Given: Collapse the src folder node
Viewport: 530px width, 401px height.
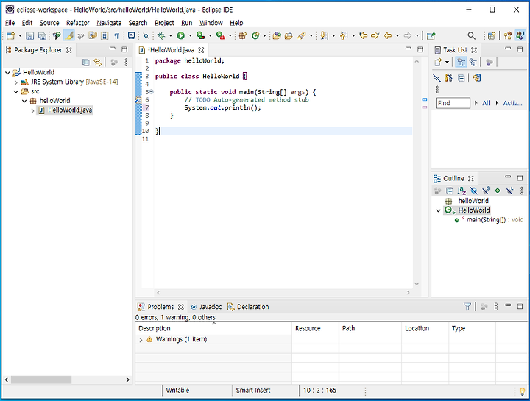Looking at the screenshot, I should pos(16,91).
